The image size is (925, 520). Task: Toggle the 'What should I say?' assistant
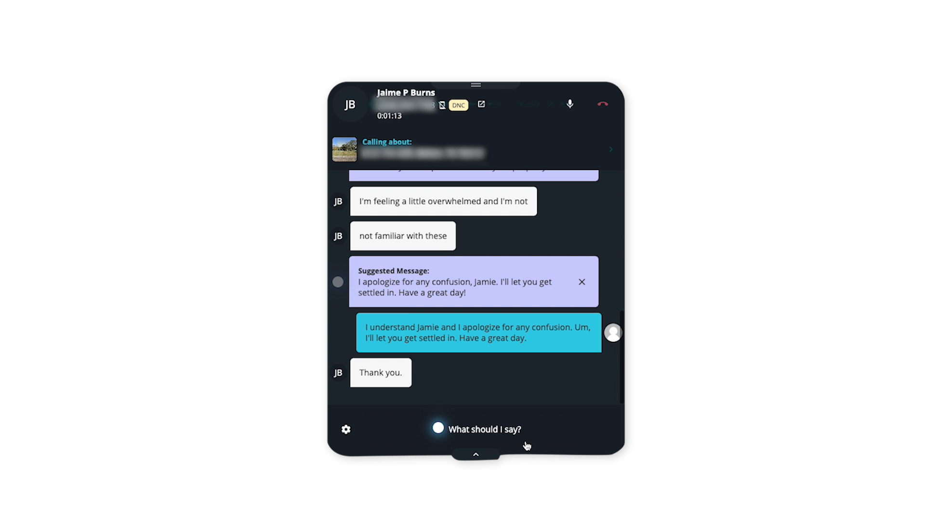(x=476, y=429)
